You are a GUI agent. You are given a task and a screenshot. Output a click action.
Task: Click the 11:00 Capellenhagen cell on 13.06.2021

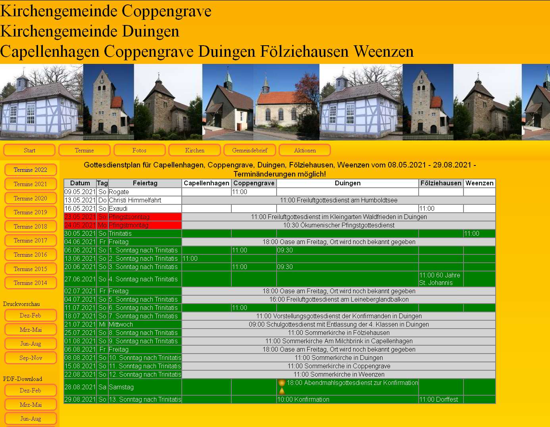(206, 258)
